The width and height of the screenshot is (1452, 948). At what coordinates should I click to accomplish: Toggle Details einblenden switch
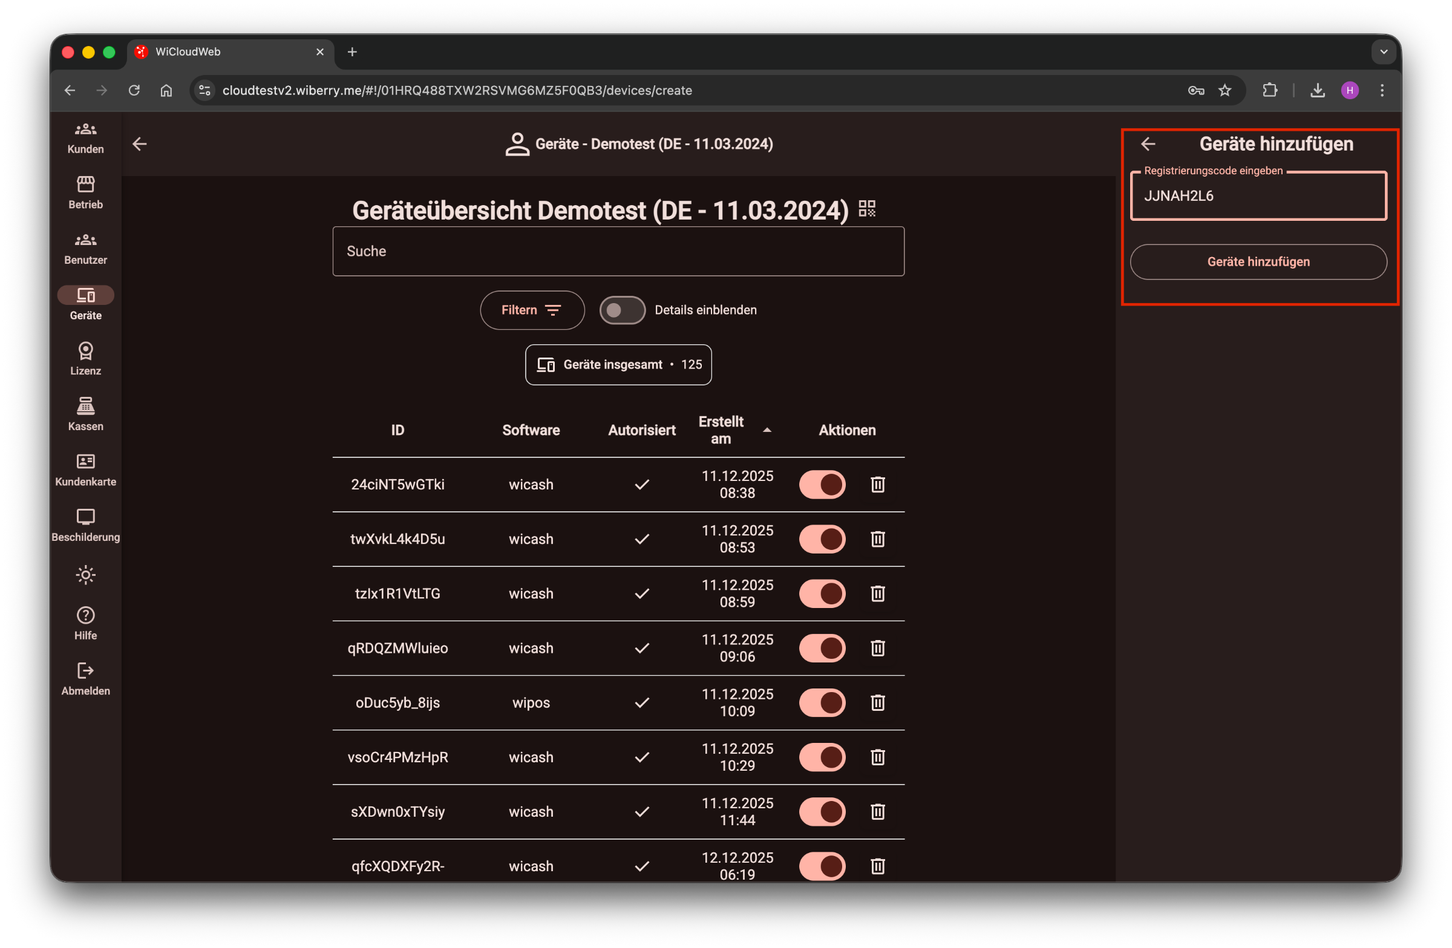(x=622, y=310)
